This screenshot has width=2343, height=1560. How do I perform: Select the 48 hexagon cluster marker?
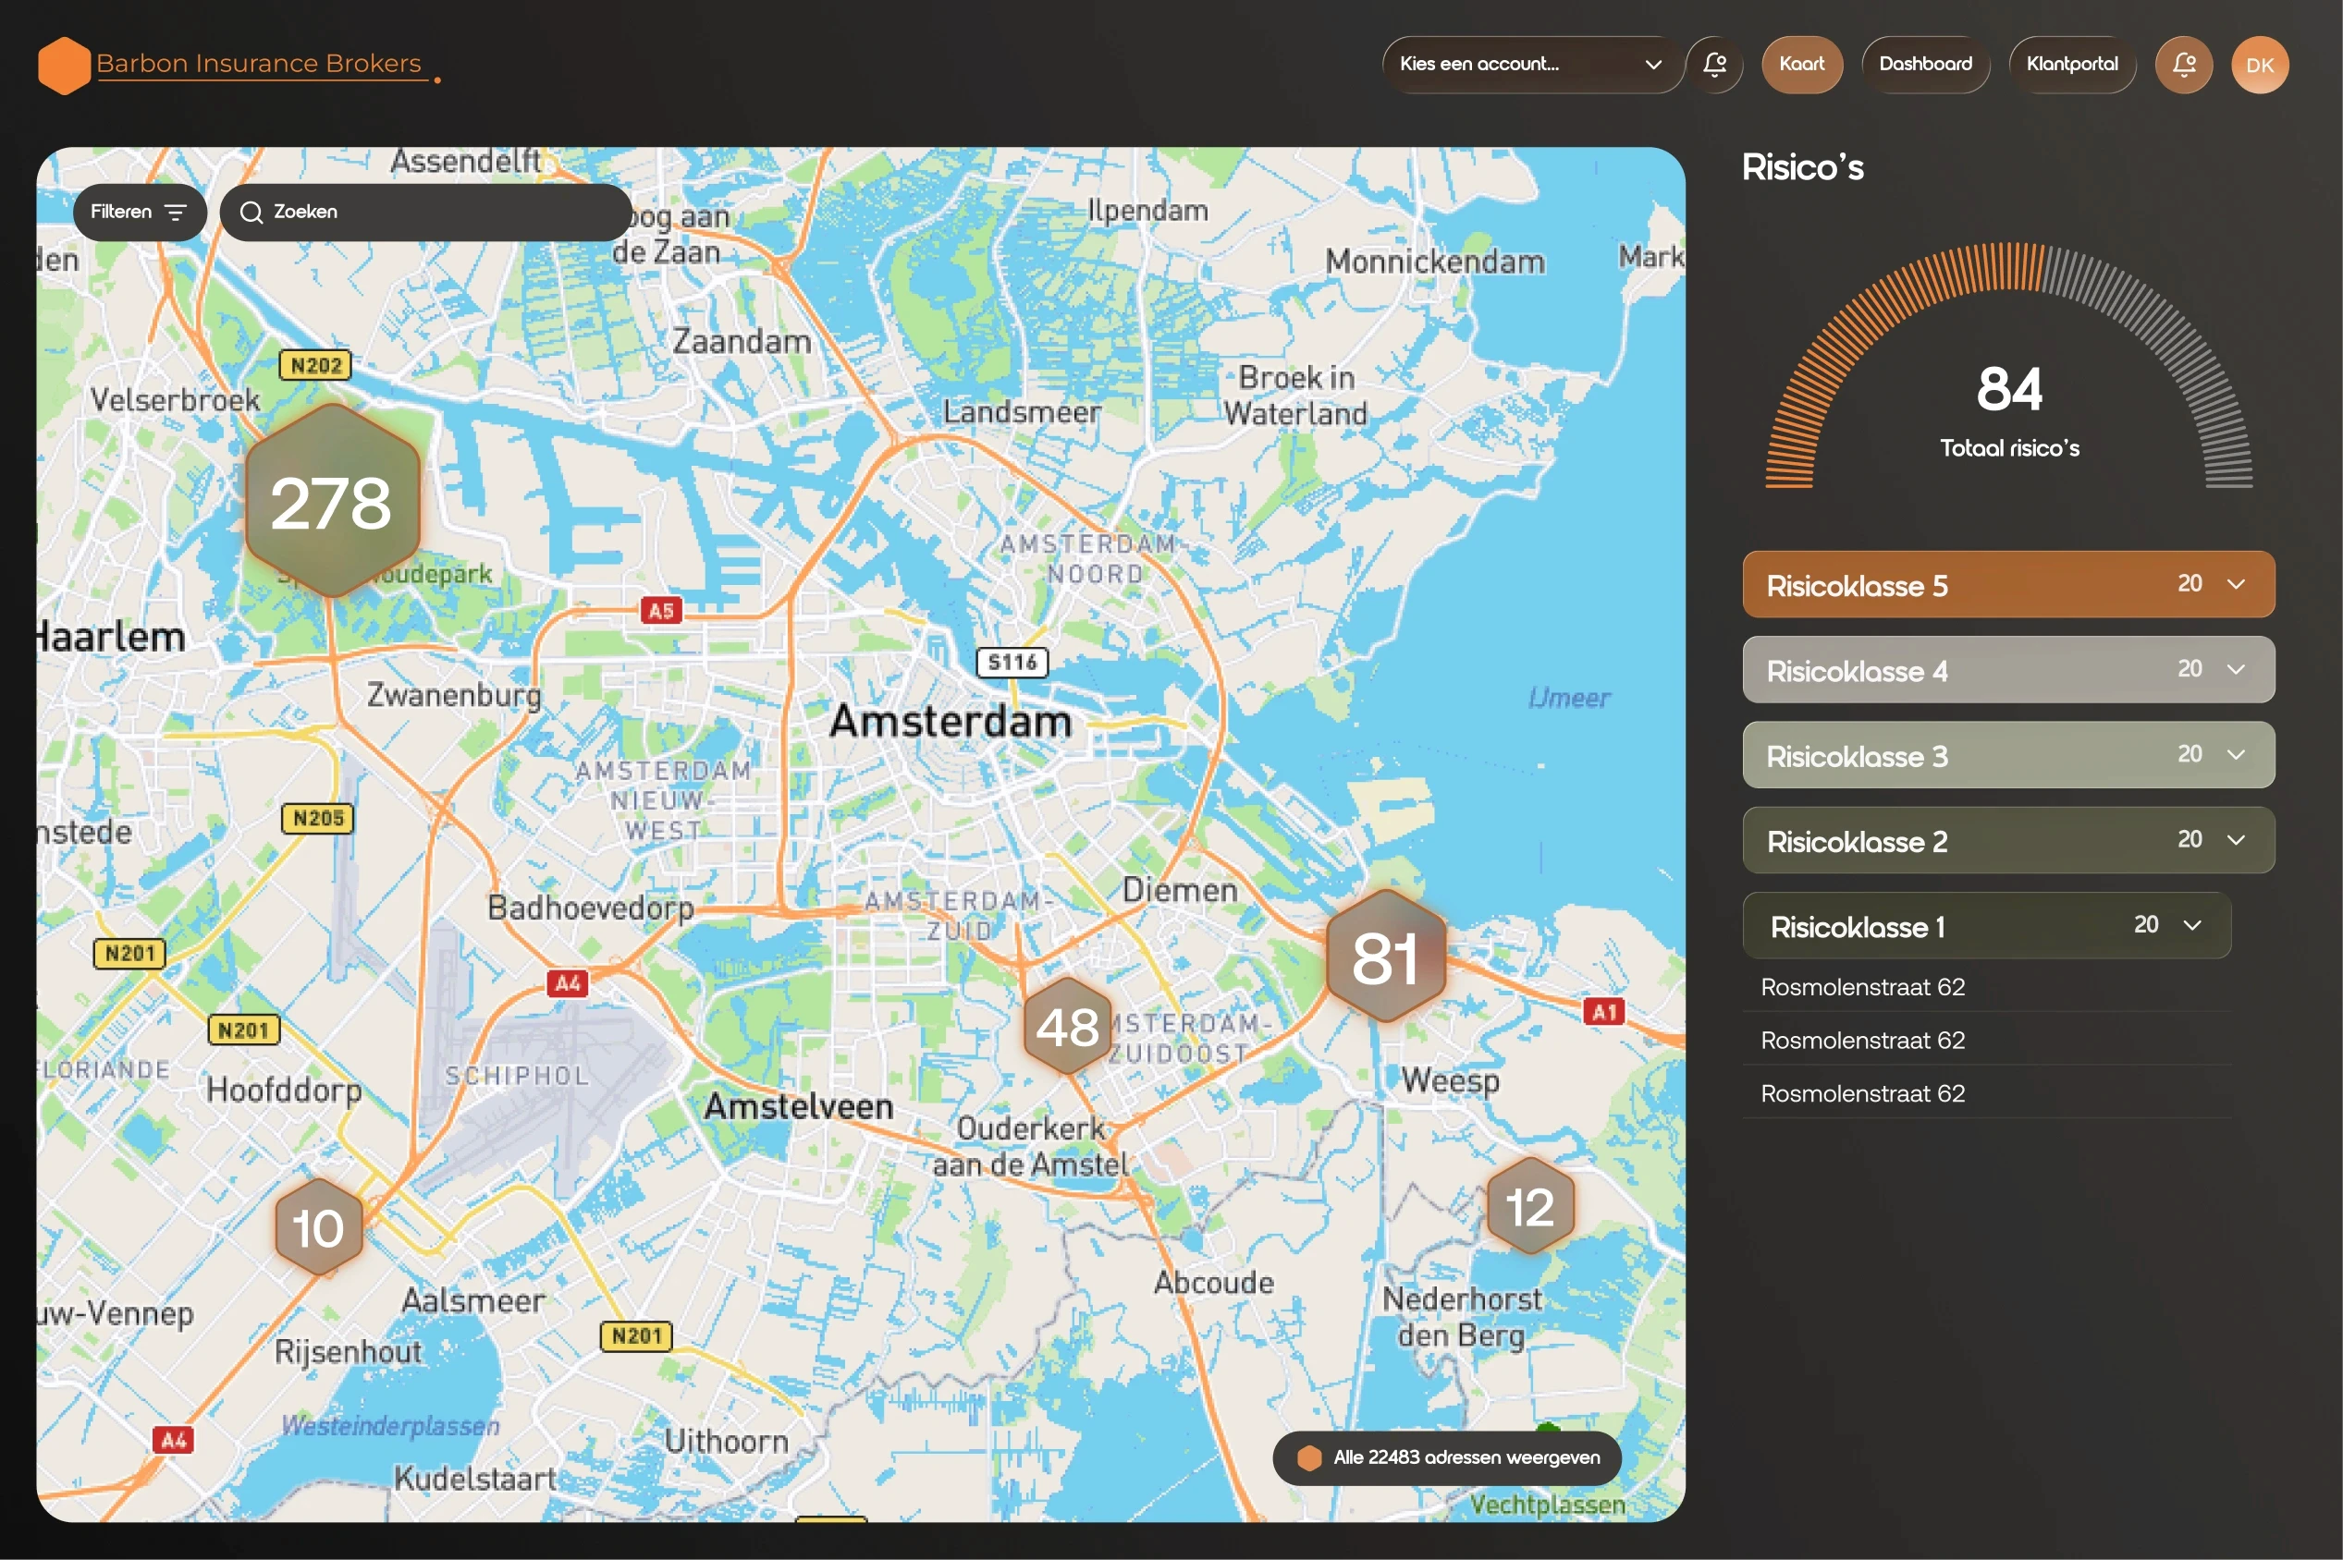[1067, 1026]
